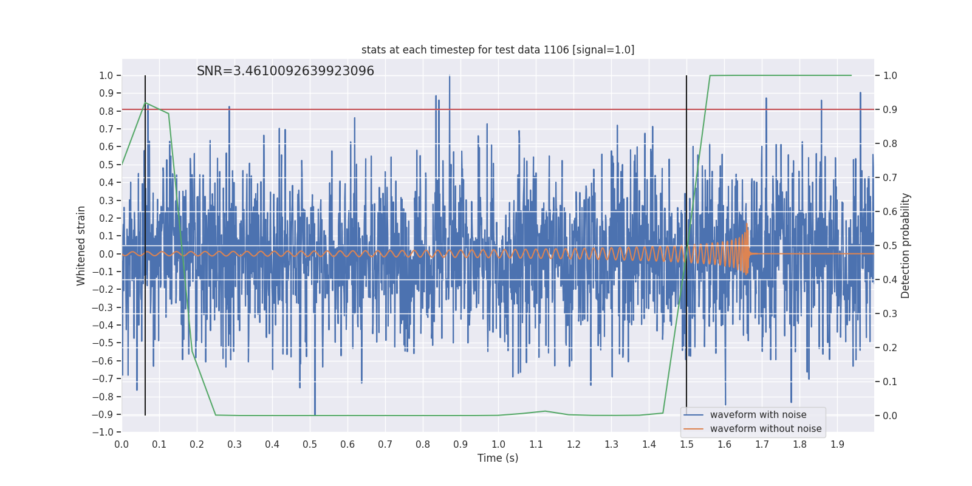Viewport: 972px width, 486px height.
Task: Click the x-axis tick label 1.9
Action: pos(837,444)
